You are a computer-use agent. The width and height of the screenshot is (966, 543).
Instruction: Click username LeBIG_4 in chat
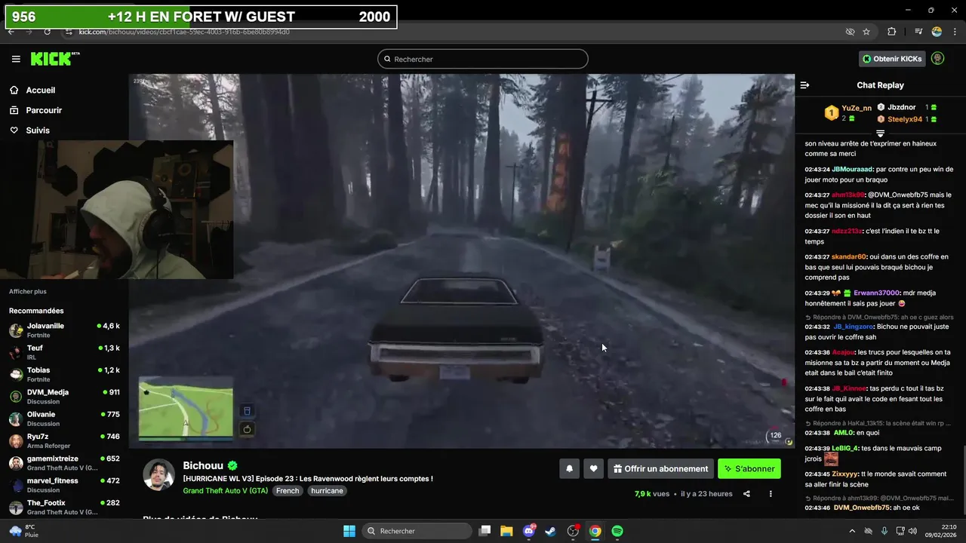point(845,448)
